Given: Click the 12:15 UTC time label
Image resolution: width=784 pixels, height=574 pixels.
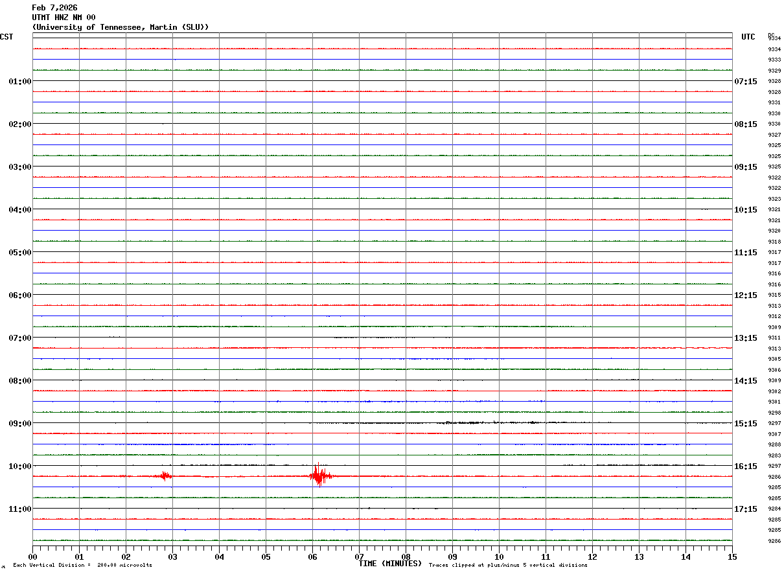Looking at the screenshot, I should (746, 295).
